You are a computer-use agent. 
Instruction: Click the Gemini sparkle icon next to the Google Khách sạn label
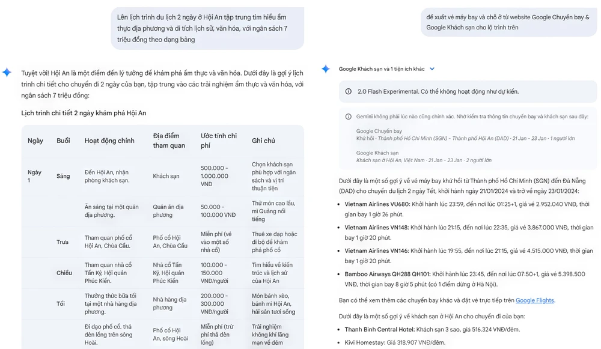click(325, 69)
